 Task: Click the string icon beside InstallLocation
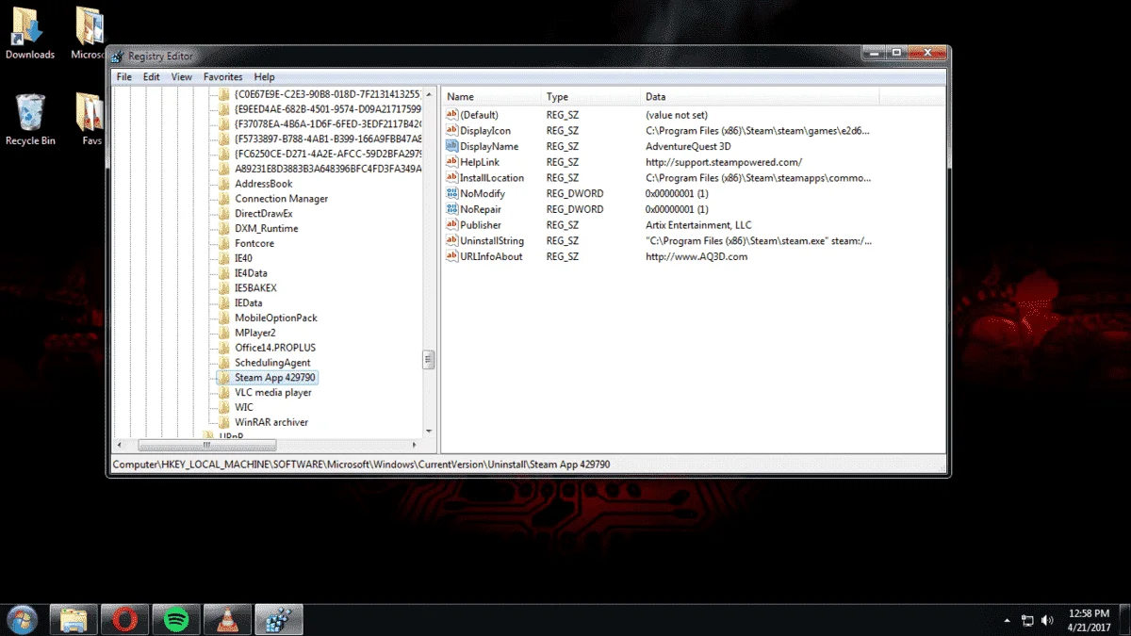pos(451,178)
